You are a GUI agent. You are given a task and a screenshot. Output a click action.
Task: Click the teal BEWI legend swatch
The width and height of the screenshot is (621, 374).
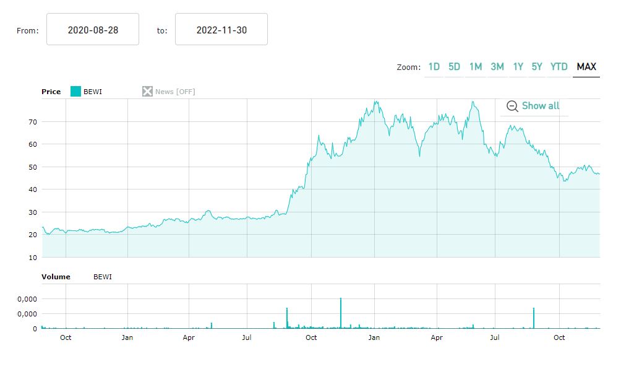(75, 92)
